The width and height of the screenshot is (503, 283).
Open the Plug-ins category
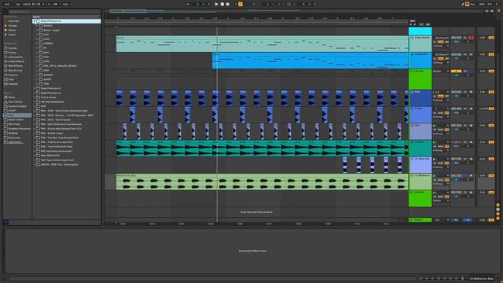[x=13, y=75]
